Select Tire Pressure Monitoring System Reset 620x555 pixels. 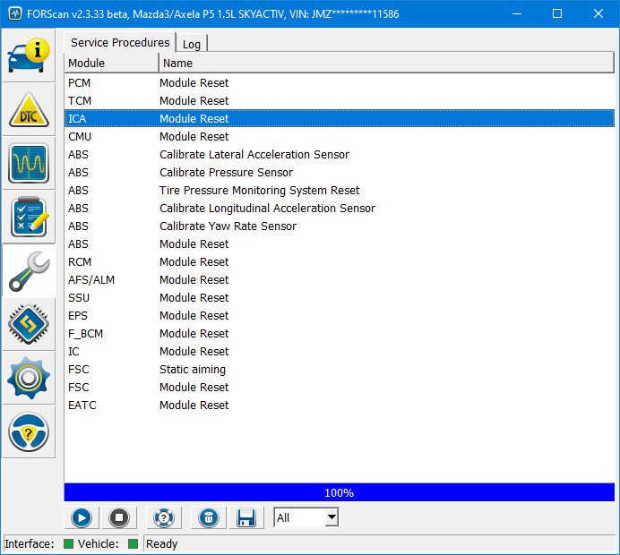tap(340, 191)
